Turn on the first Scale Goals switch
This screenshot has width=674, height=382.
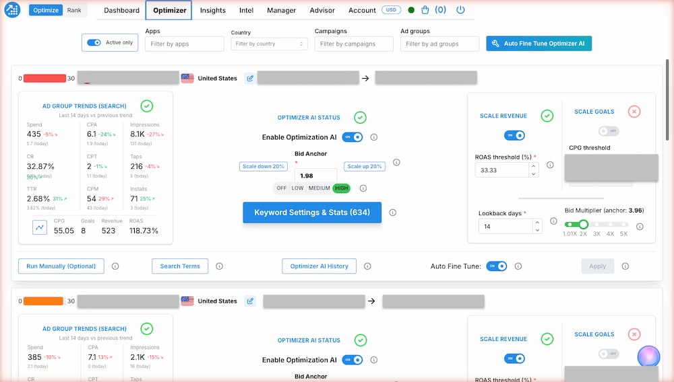(x=609, y=130)
